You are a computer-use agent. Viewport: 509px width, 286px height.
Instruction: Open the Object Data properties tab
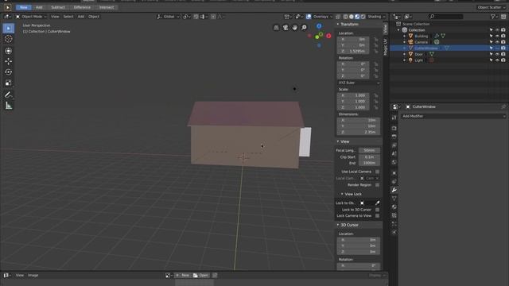(394, 199)
